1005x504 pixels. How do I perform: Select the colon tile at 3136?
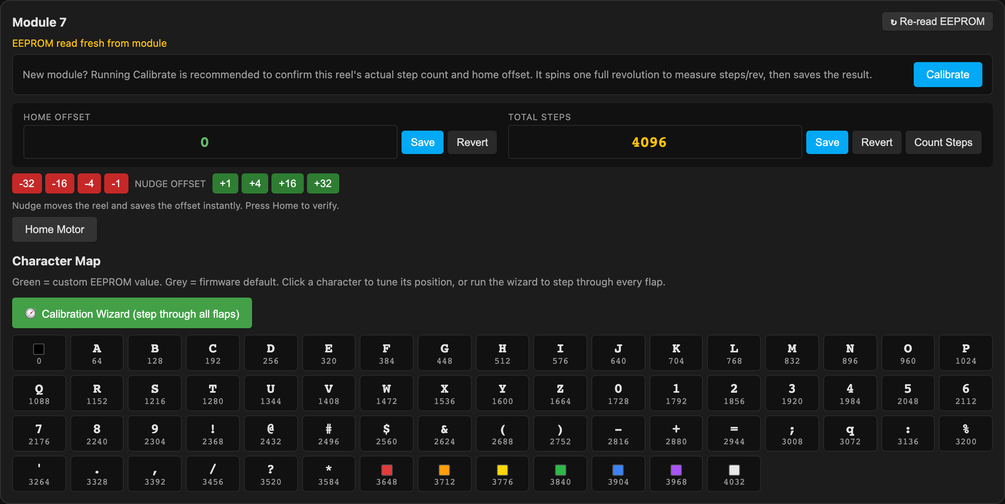point(908,433)
